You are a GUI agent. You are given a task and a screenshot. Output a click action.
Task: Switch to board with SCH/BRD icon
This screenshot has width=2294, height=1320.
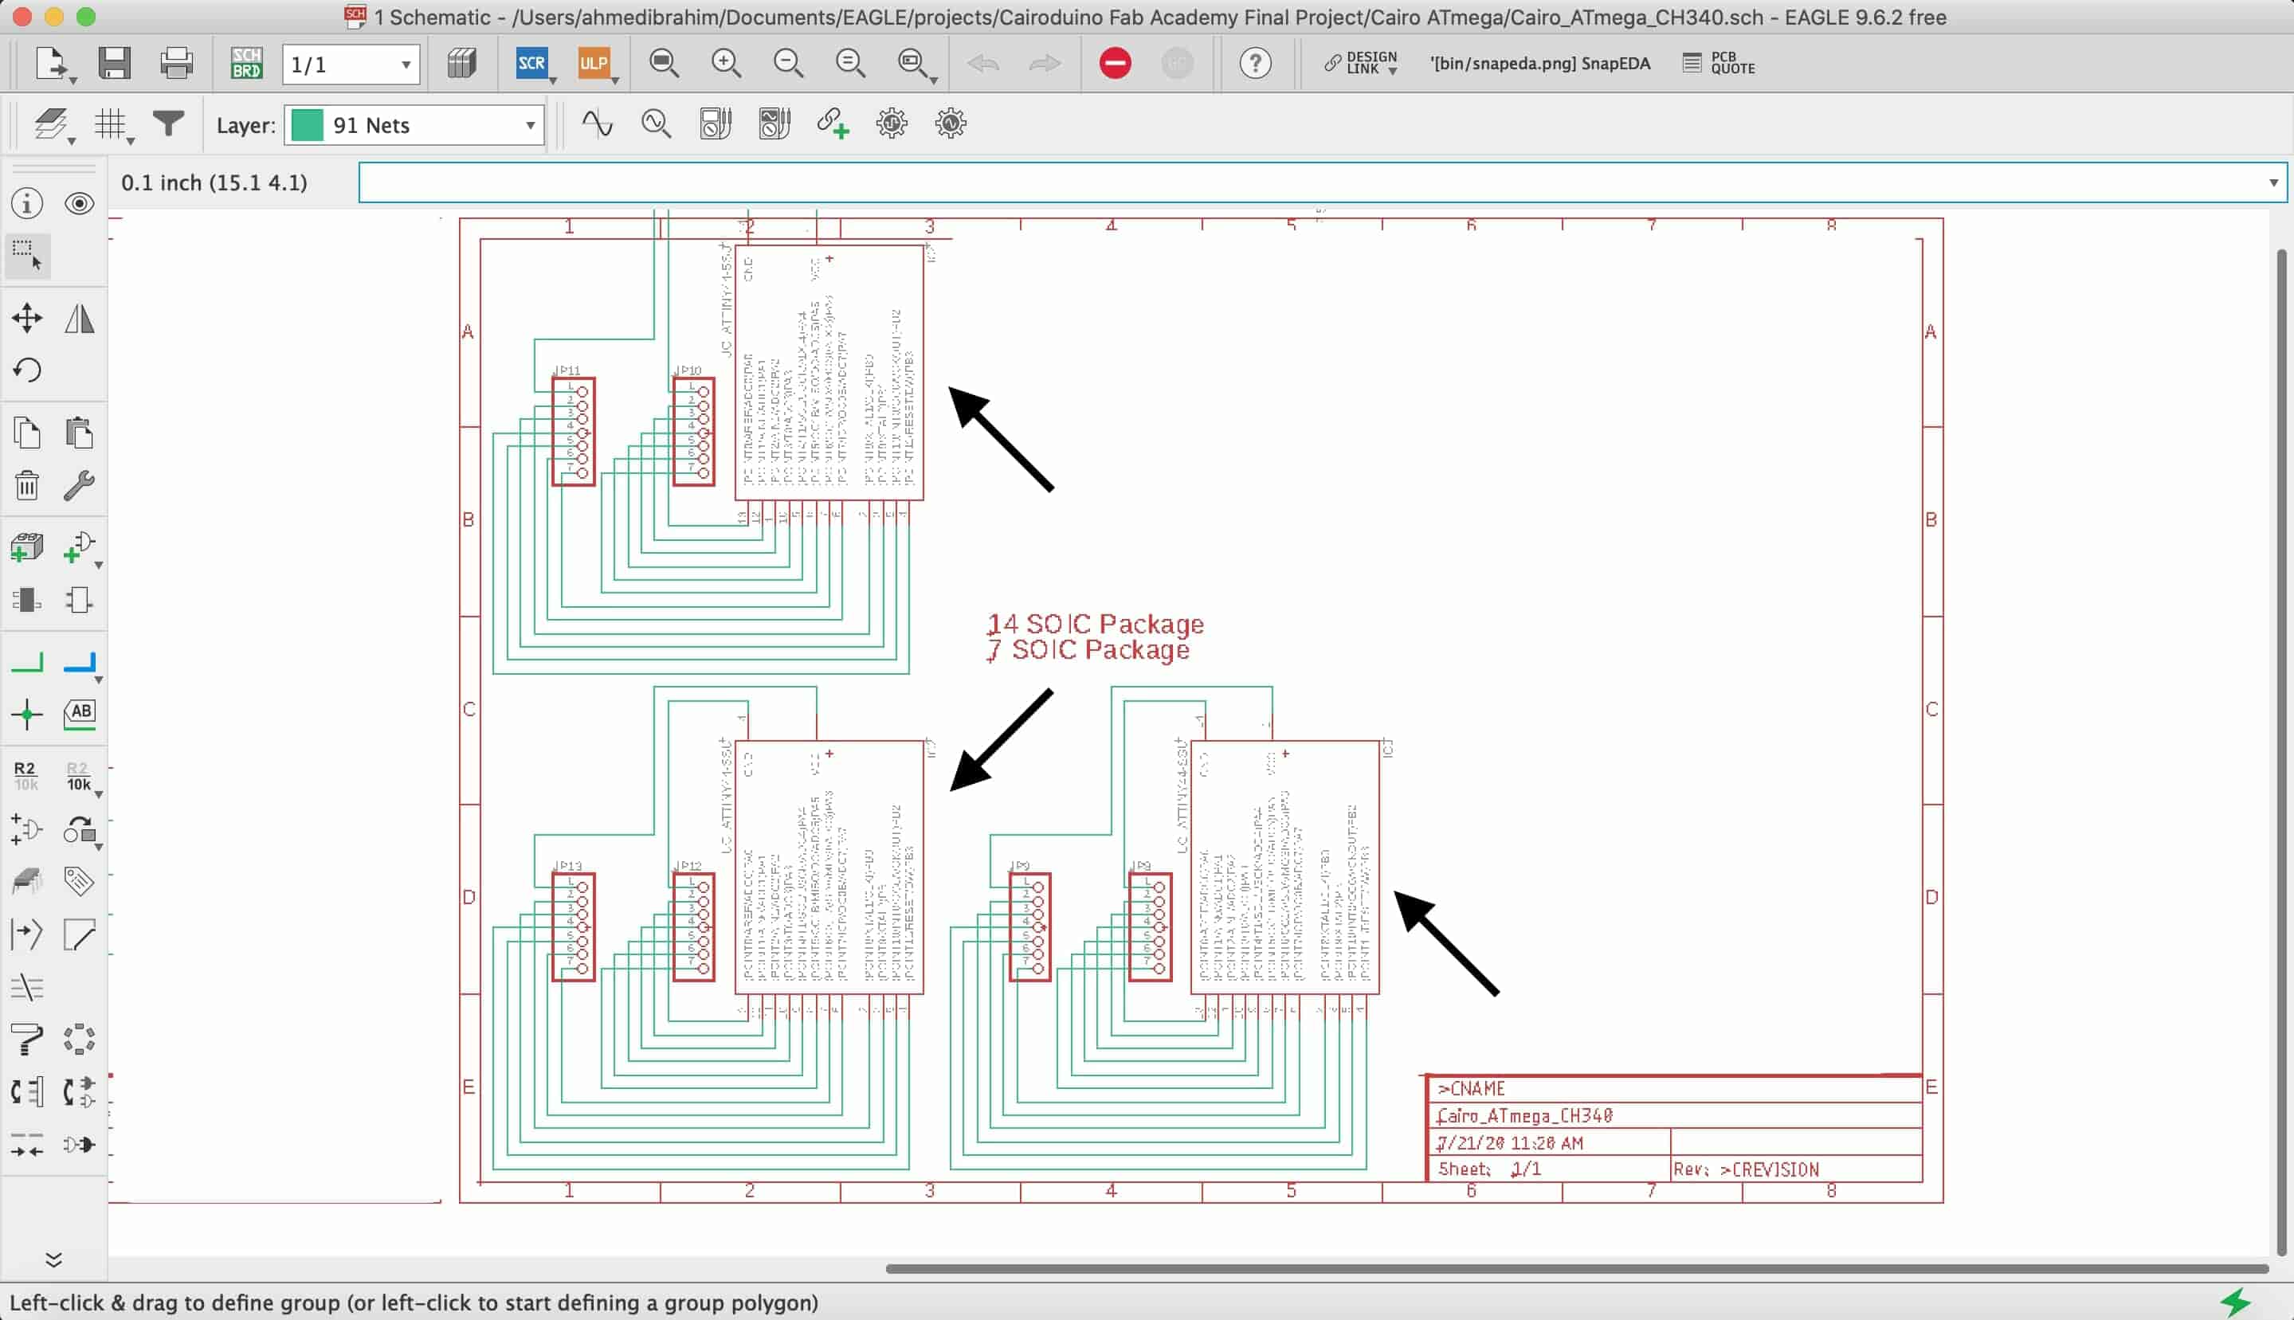click(247, 64)
